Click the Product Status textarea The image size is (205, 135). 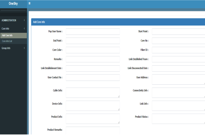[x=178, y=119]
